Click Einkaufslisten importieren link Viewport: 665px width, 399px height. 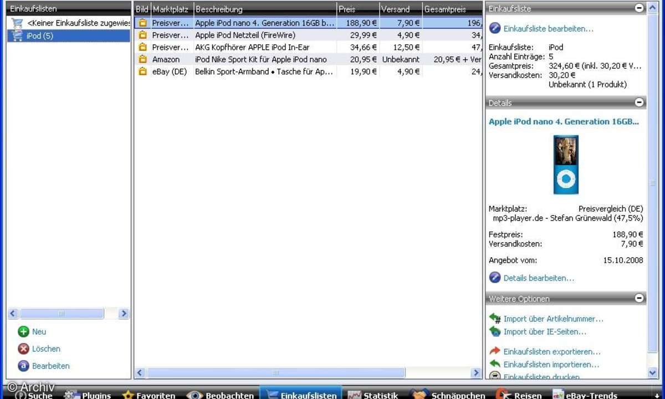(551, 365)
